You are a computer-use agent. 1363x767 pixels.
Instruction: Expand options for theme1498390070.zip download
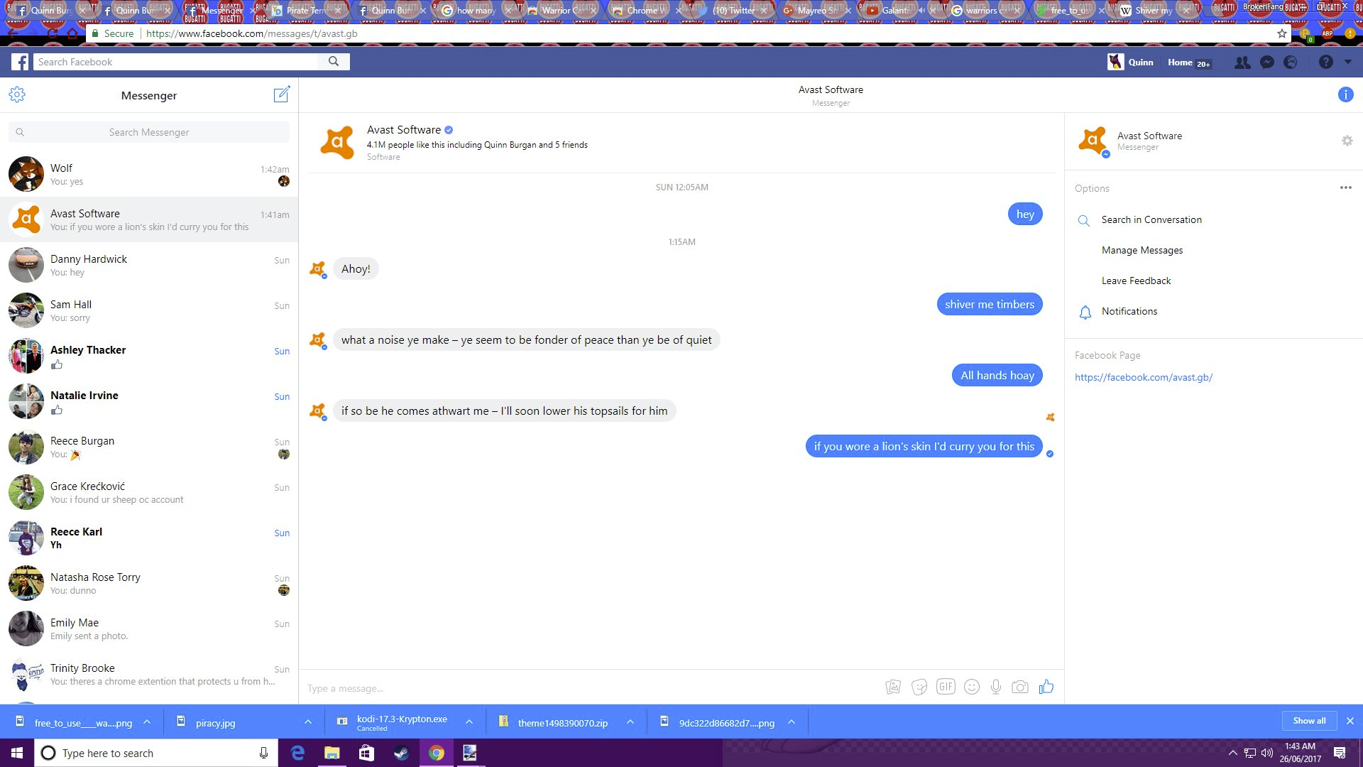[630, 722]
